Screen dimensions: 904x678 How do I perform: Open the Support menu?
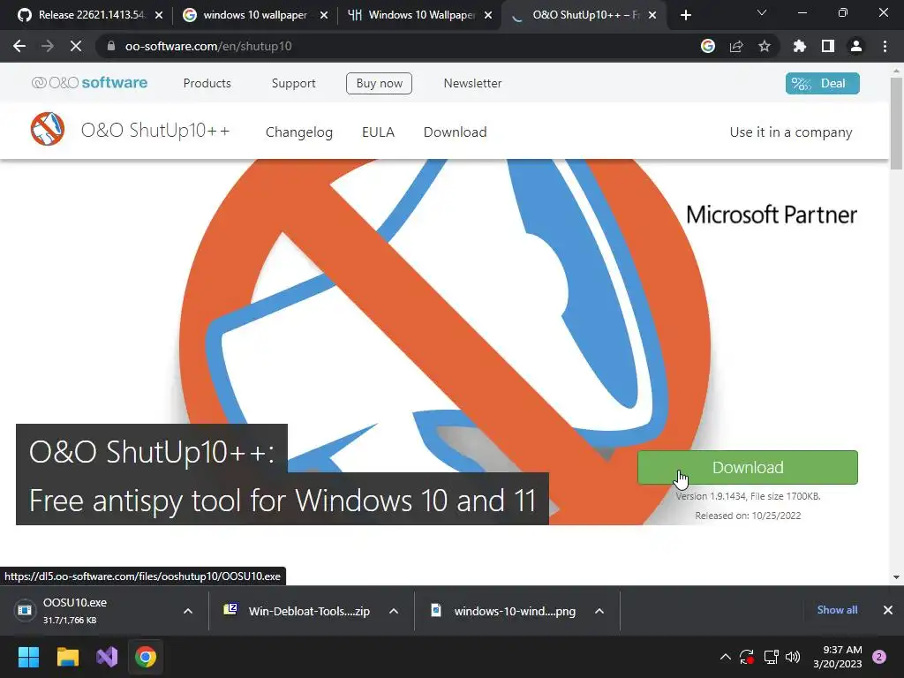point(293,83)
